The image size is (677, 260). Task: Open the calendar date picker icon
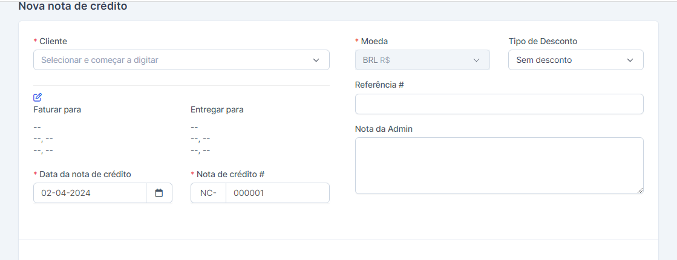[159, 193]
